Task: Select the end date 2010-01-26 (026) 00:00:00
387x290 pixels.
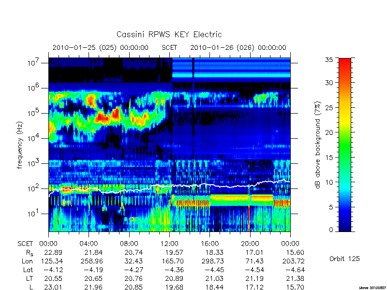Action: coord(238,47)
